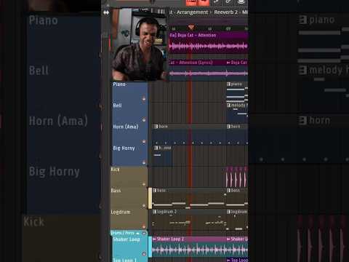
Task: Open the piano pattern clip menu icon
Action: tap(228, 84)
